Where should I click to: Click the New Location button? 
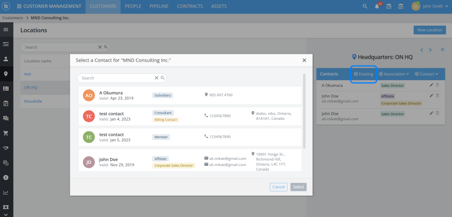(429, 30)
